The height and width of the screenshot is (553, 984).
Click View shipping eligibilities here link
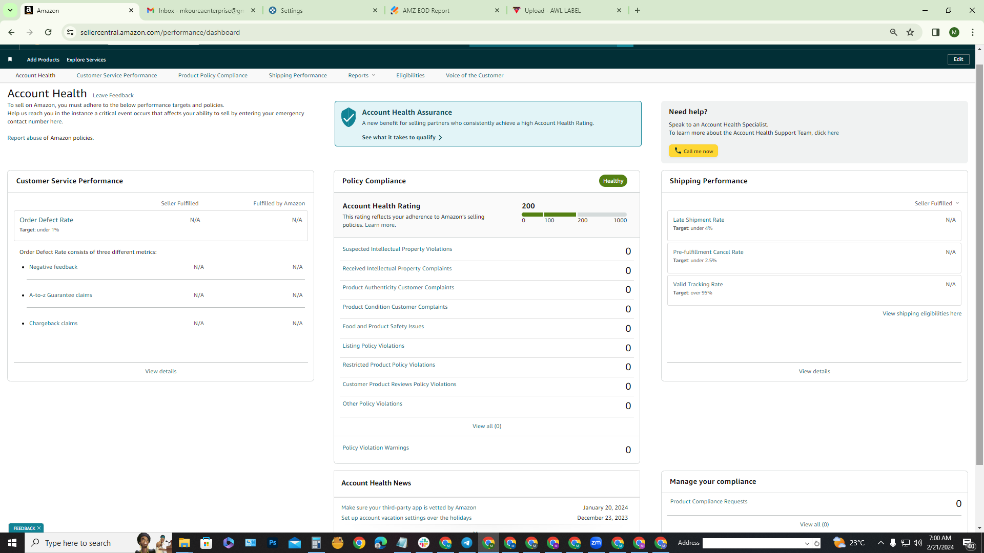coord(921,313)
